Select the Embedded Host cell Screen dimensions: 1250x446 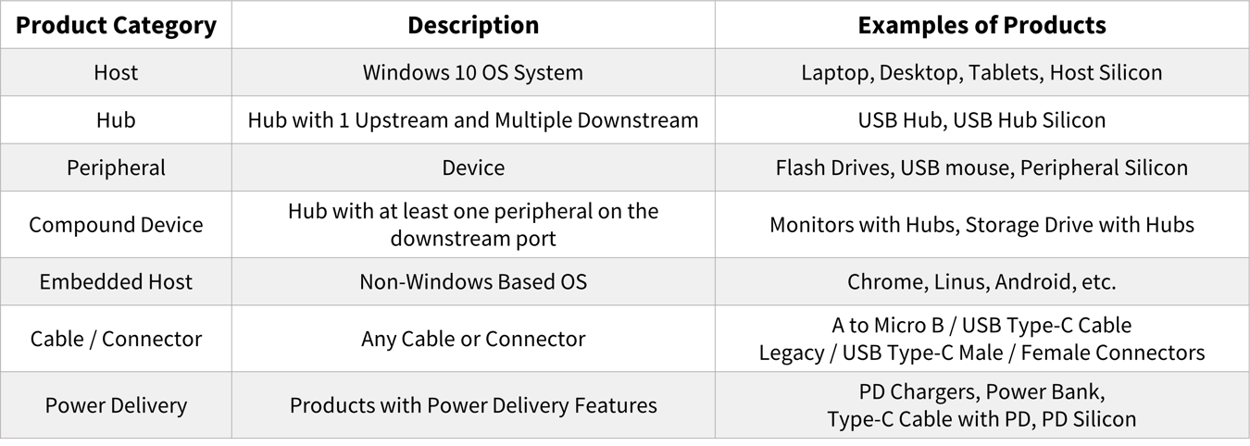[116, 282]
